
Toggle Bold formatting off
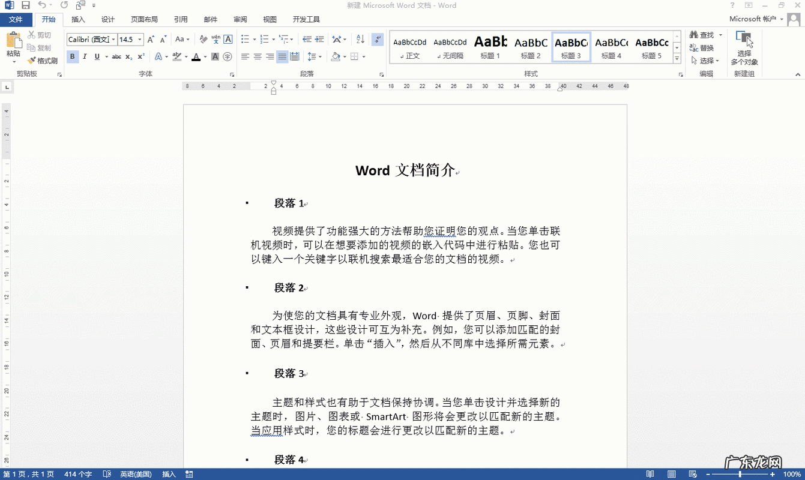(x=72, y=57)
